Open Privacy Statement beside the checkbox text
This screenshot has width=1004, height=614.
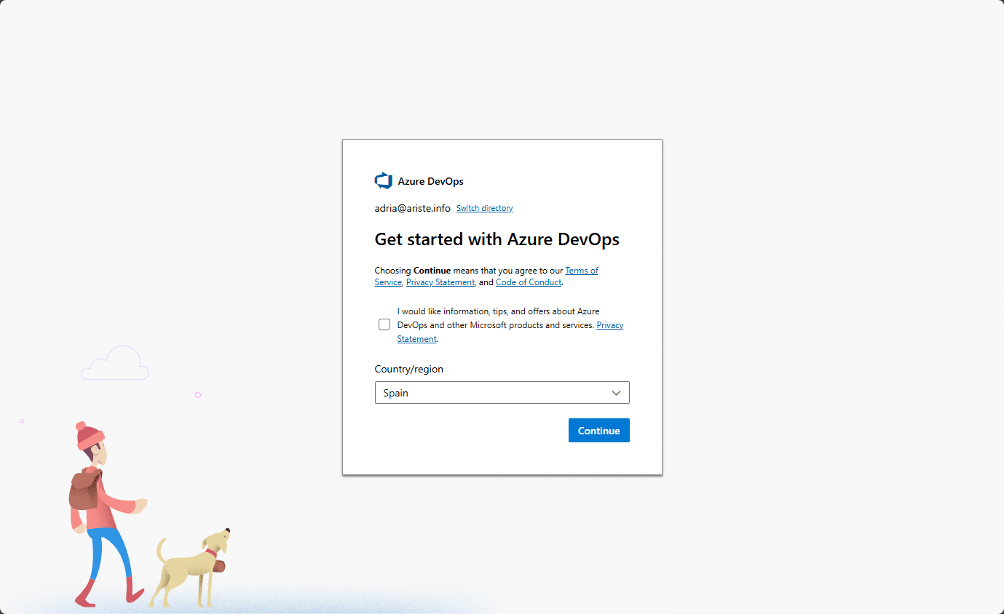609,324
